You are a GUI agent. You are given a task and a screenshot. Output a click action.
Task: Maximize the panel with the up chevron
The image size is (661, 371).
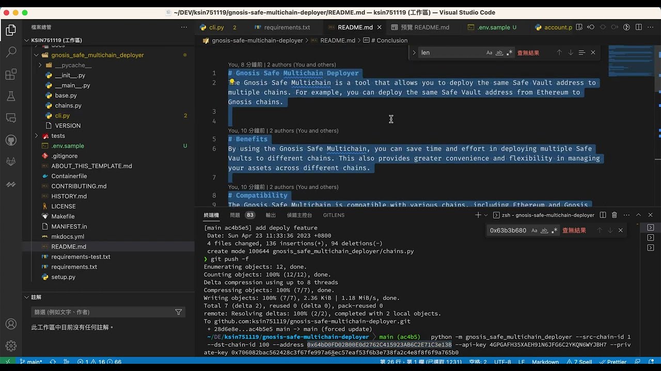click(638, 215)
